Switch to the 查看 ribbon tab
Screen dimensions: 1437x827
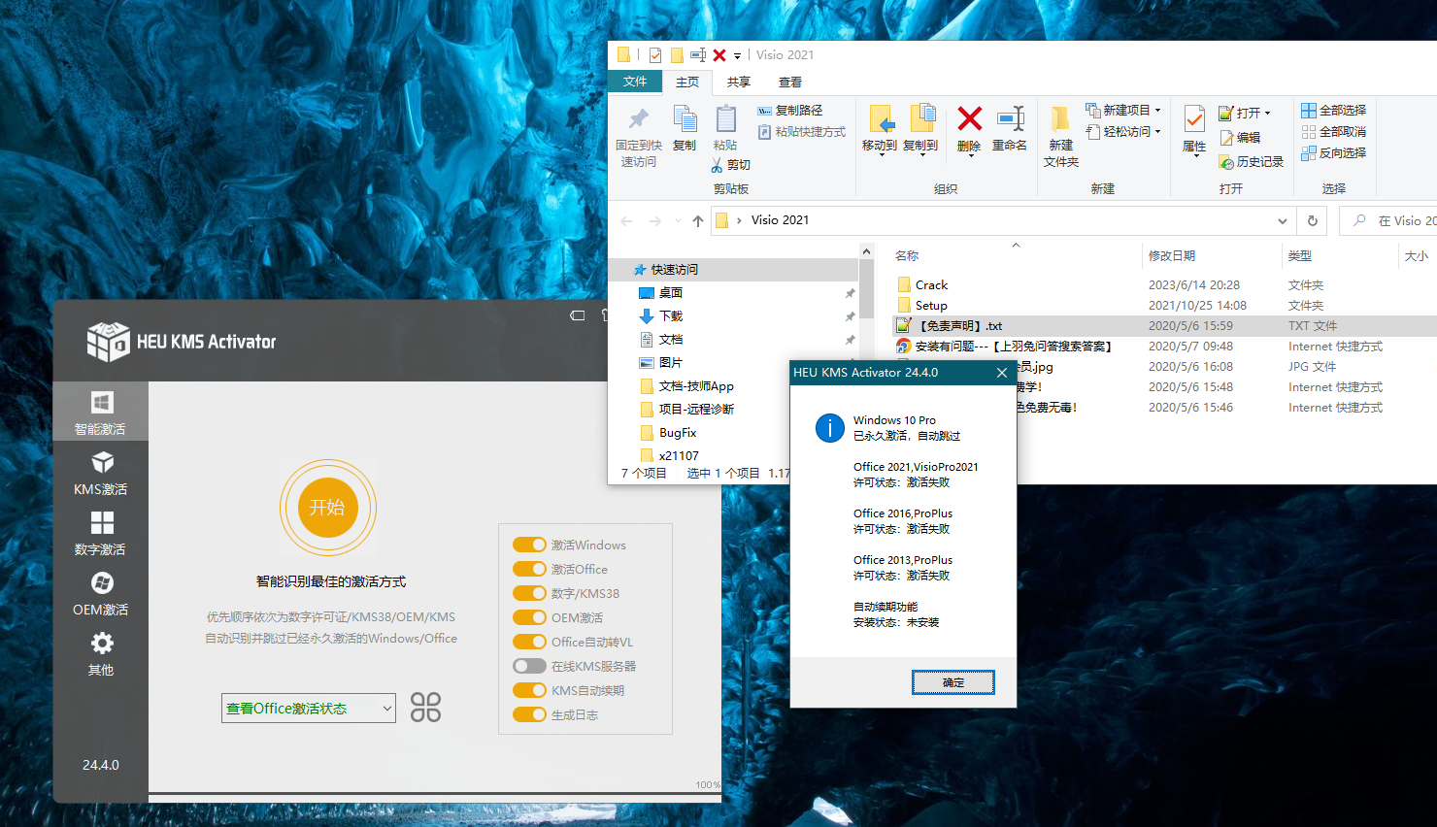(789, 82)
